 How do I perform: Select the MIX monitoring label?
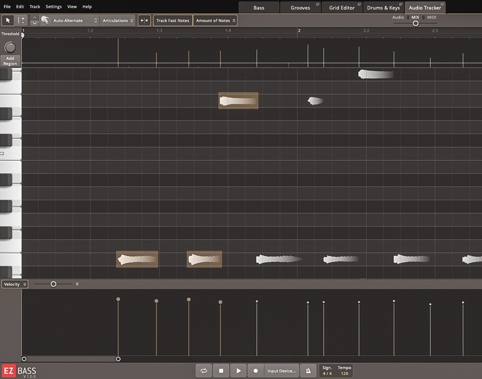coord(415,17)
